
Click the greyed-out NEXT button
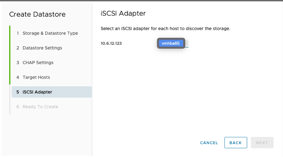[262, 143]
